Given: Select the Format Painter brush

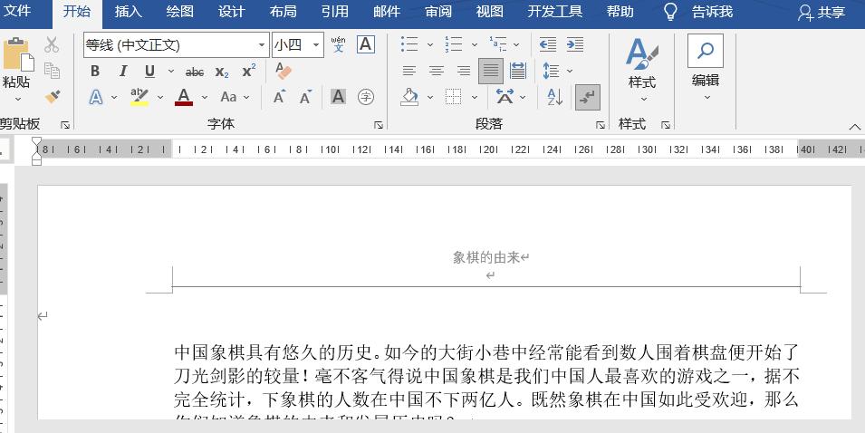Looking at the screenshot, I should (53, 97).
